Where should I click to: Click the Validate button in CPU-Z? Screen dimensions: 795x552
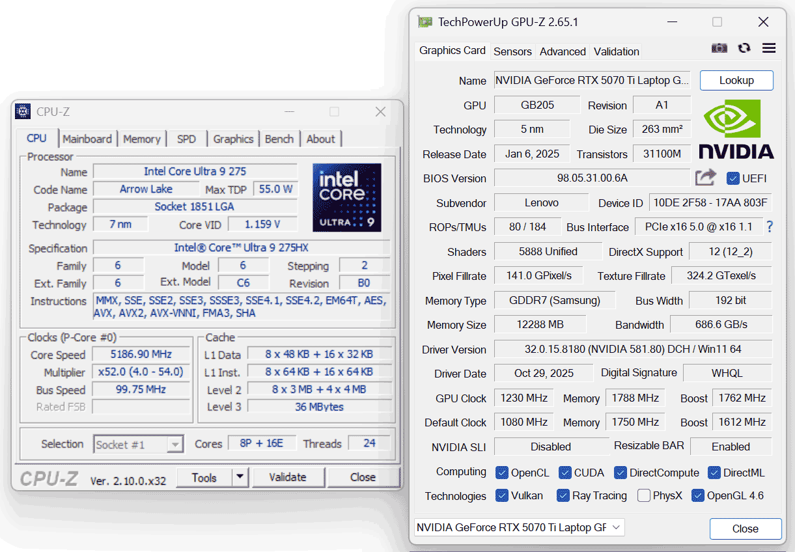click(288, 477)
